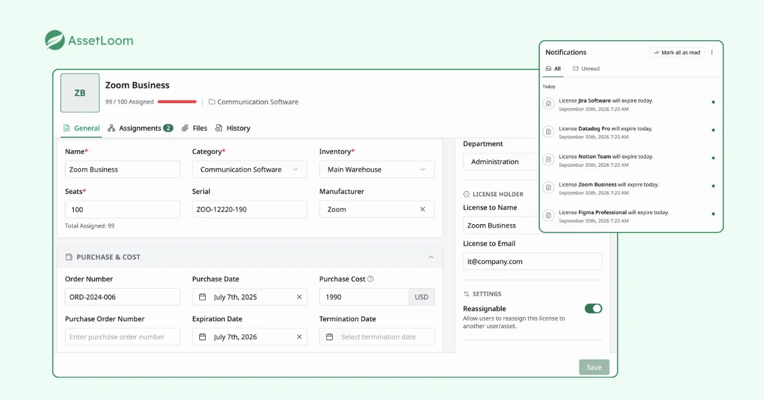Open the Department Administration dropdown
The height and width of the screenshot is (400, 764).
tap(501, 162)
